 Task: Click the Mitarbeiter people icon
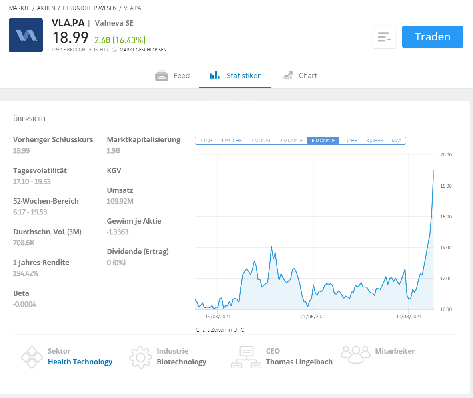(x=355, y=354)
